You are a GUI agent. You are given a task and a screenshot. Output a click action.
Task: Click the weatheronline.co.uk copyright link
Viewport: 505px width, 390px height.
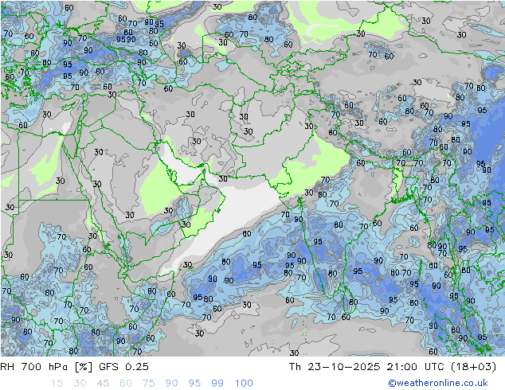pos(438,383)
